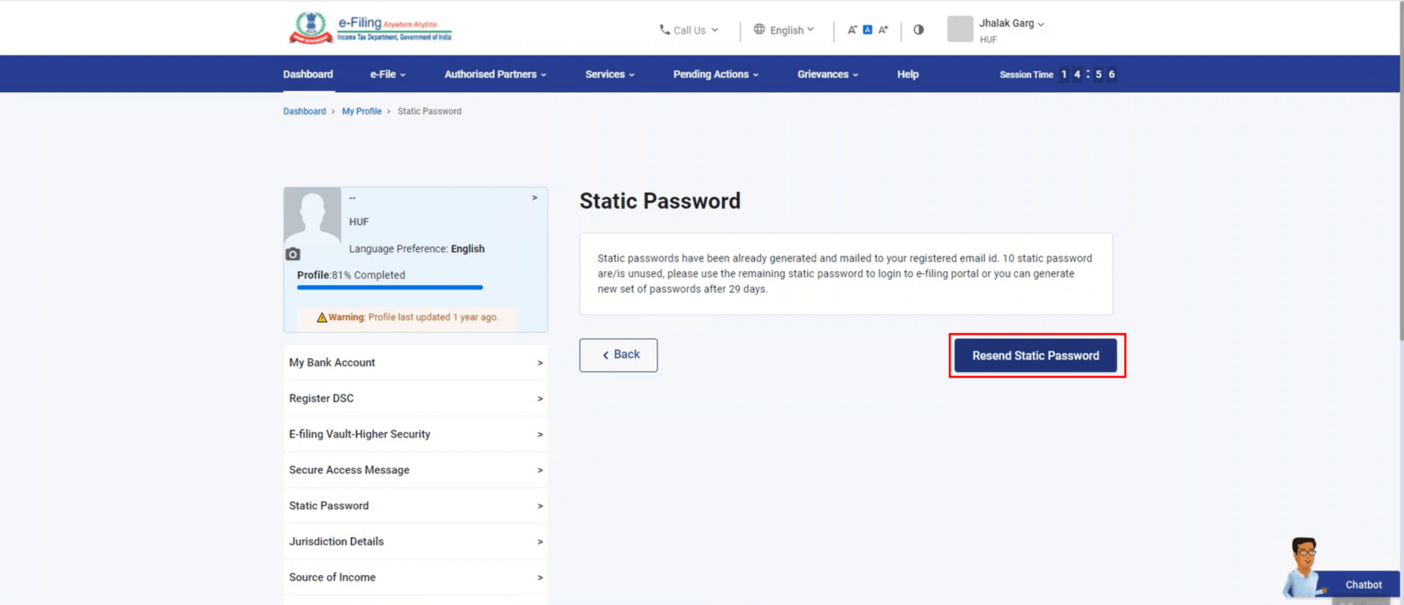Image resolution: width=1404 pixels, height=605 pixels.
Task: Reset to default font size icon
Action: 867,30
